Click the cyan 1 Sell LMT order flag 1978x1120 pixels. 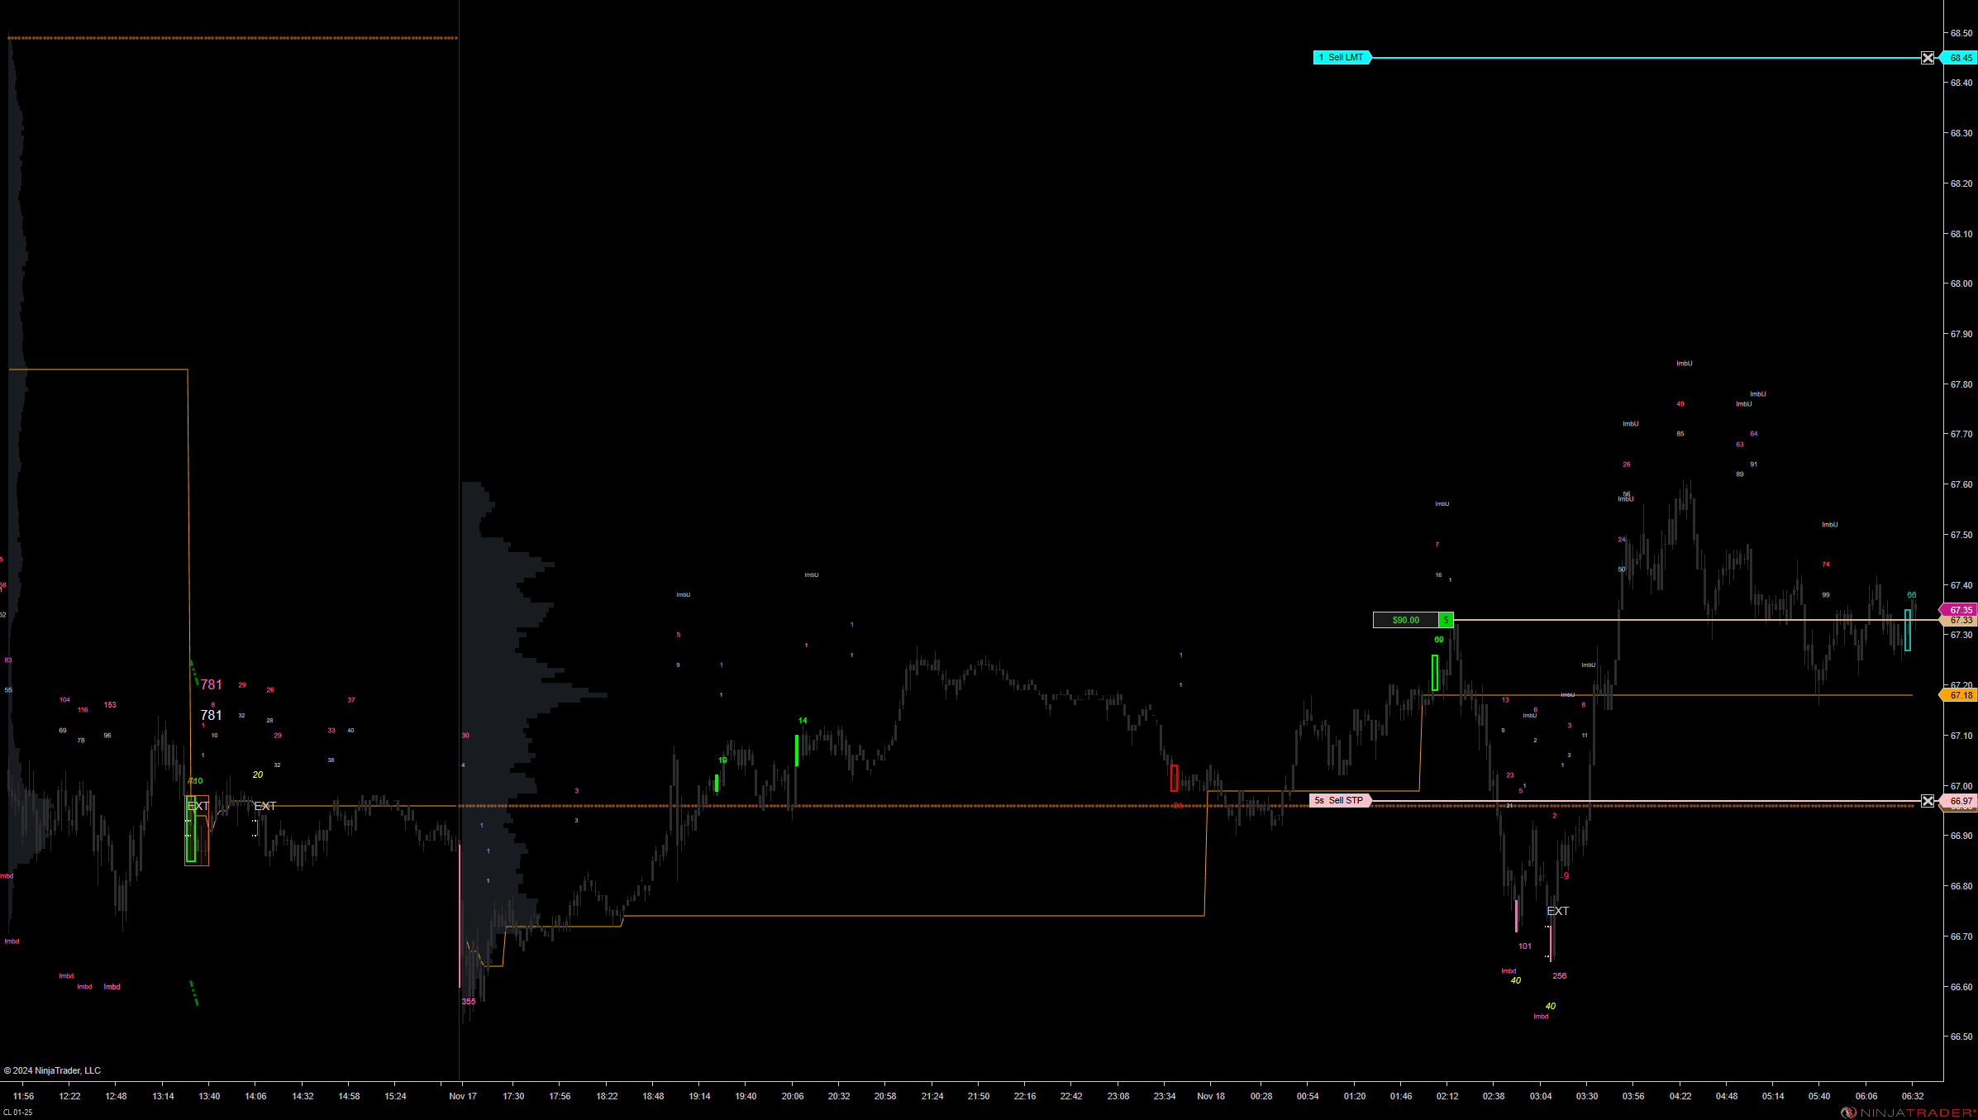[1342, 57]
